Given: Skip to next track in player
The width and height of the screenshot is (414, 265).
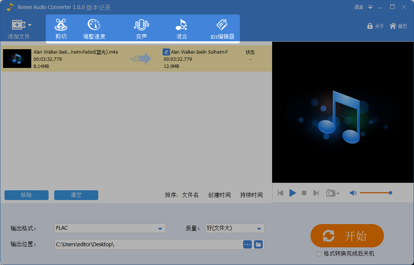Looking at the screenshot, I should coord(316,193).
